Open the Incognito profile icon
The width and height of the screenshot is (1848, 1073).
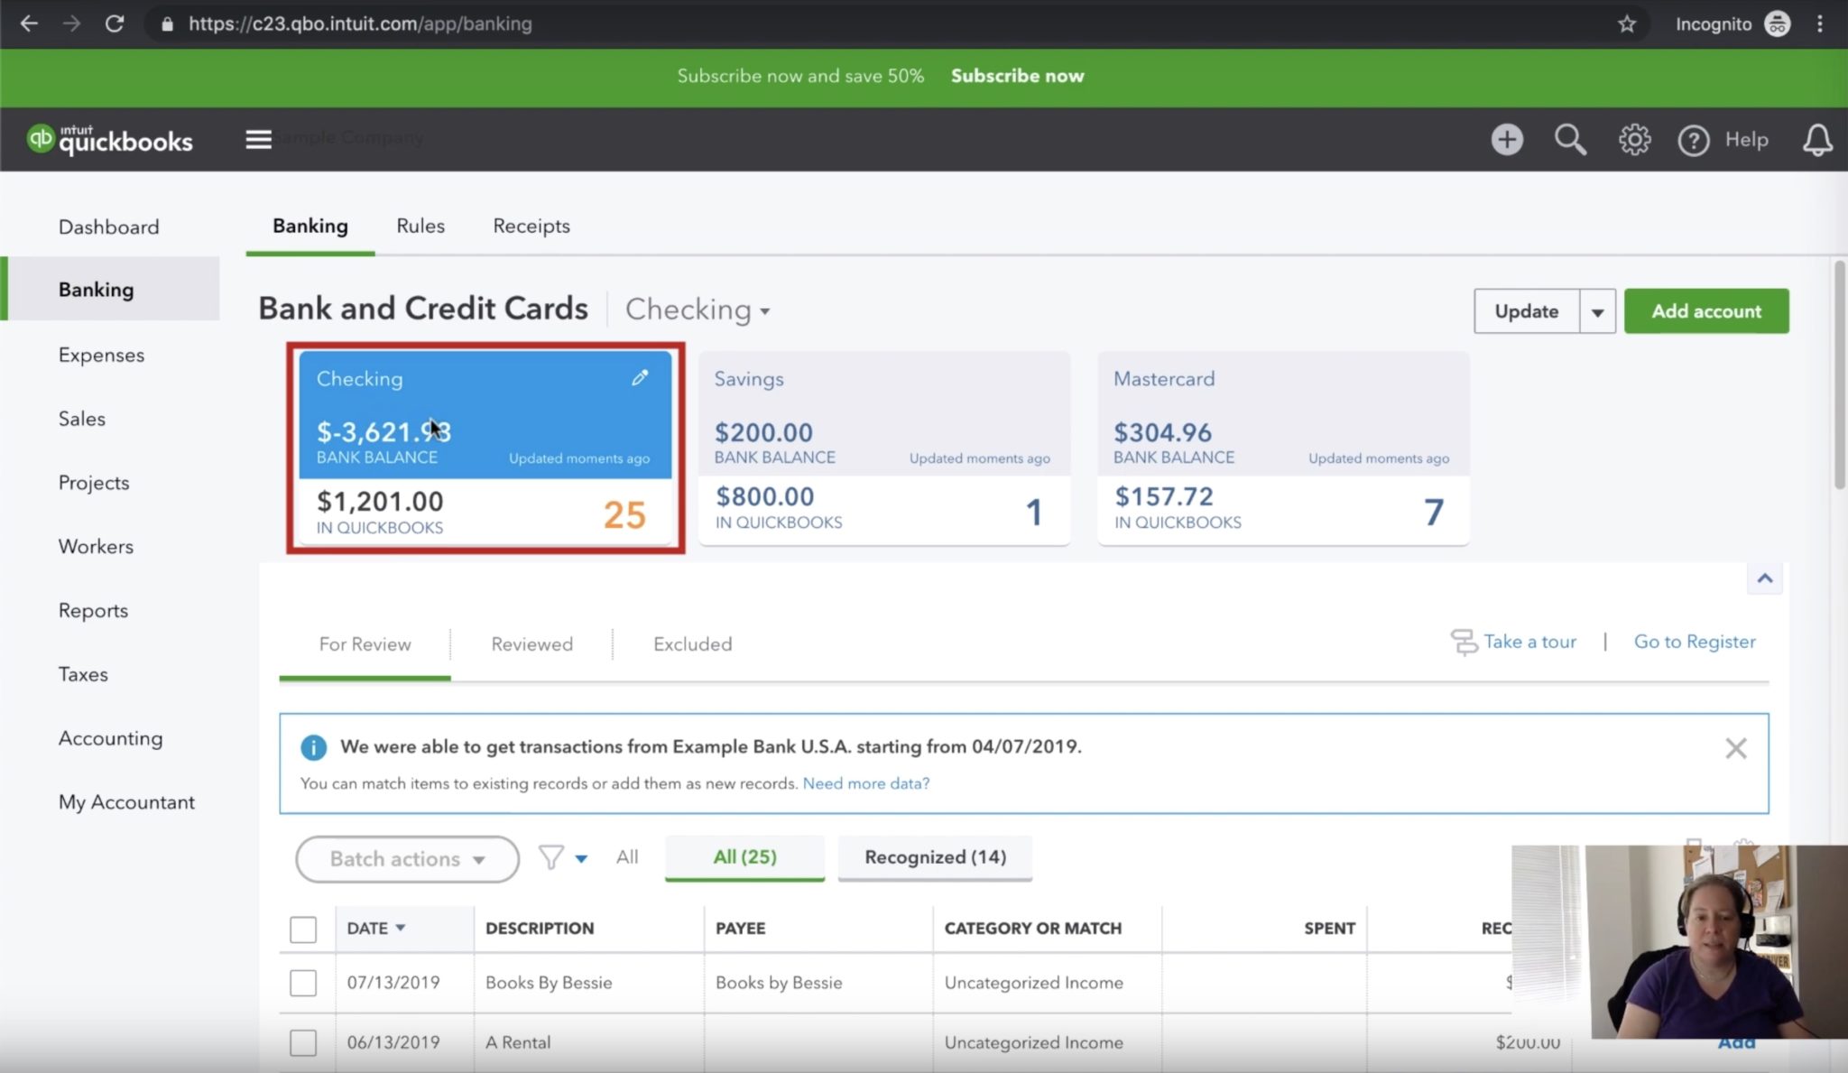coord(1777,23)
